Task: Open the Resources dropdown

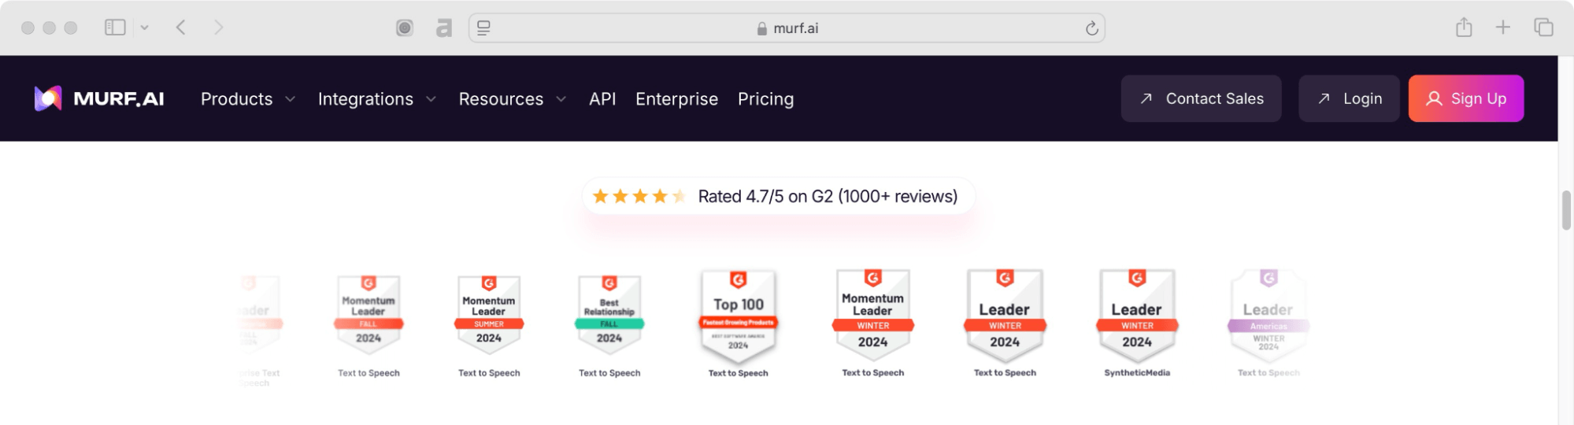Action: [x=512, y=99]
